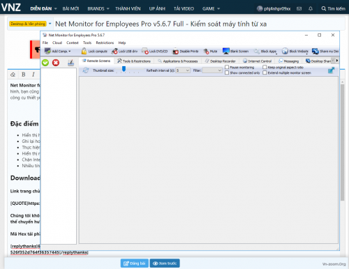Open the File menu
Viewport: 349px width, 269px height.
click(45, 43)
